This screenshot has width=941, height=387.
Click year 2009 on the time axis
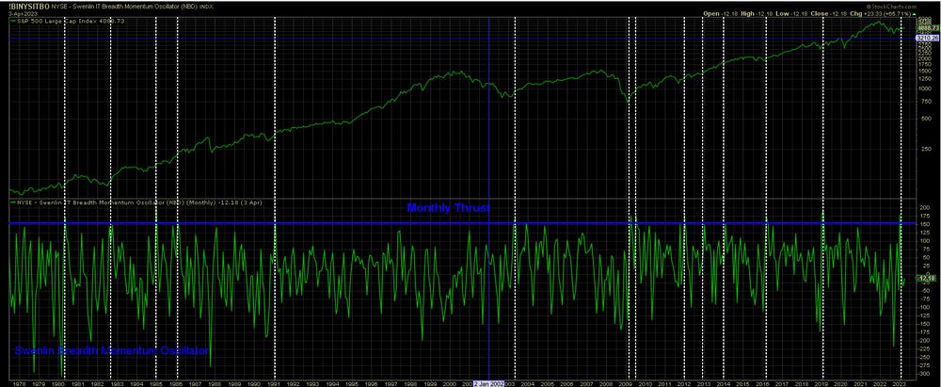pyautogui.click(x=628, y=383)
